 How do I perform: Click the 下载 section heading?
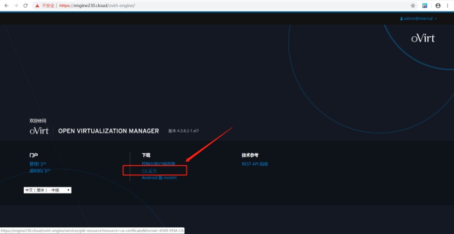pyautogui.click(x=146, y=155)
